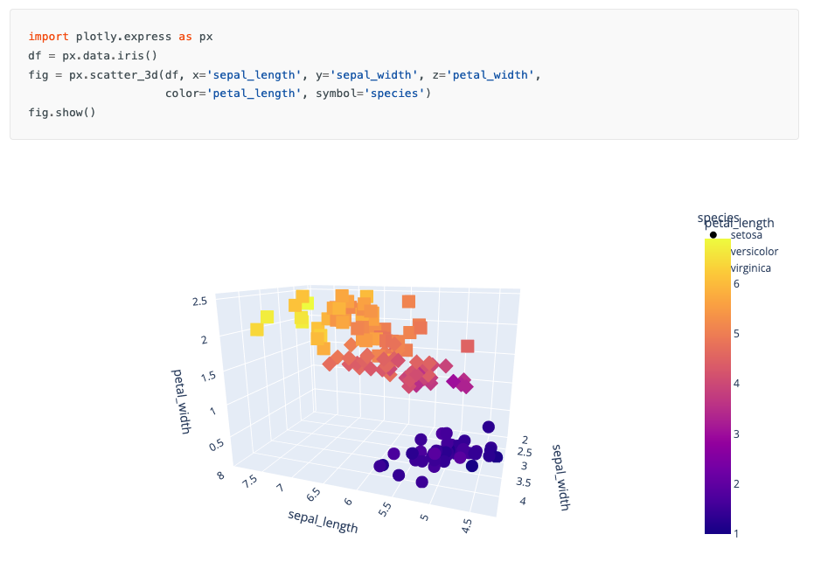This screenshot has height=562, width=814.
Task: Select the isolated red square near sepal_width axis
Action: [x=468, y=346]
